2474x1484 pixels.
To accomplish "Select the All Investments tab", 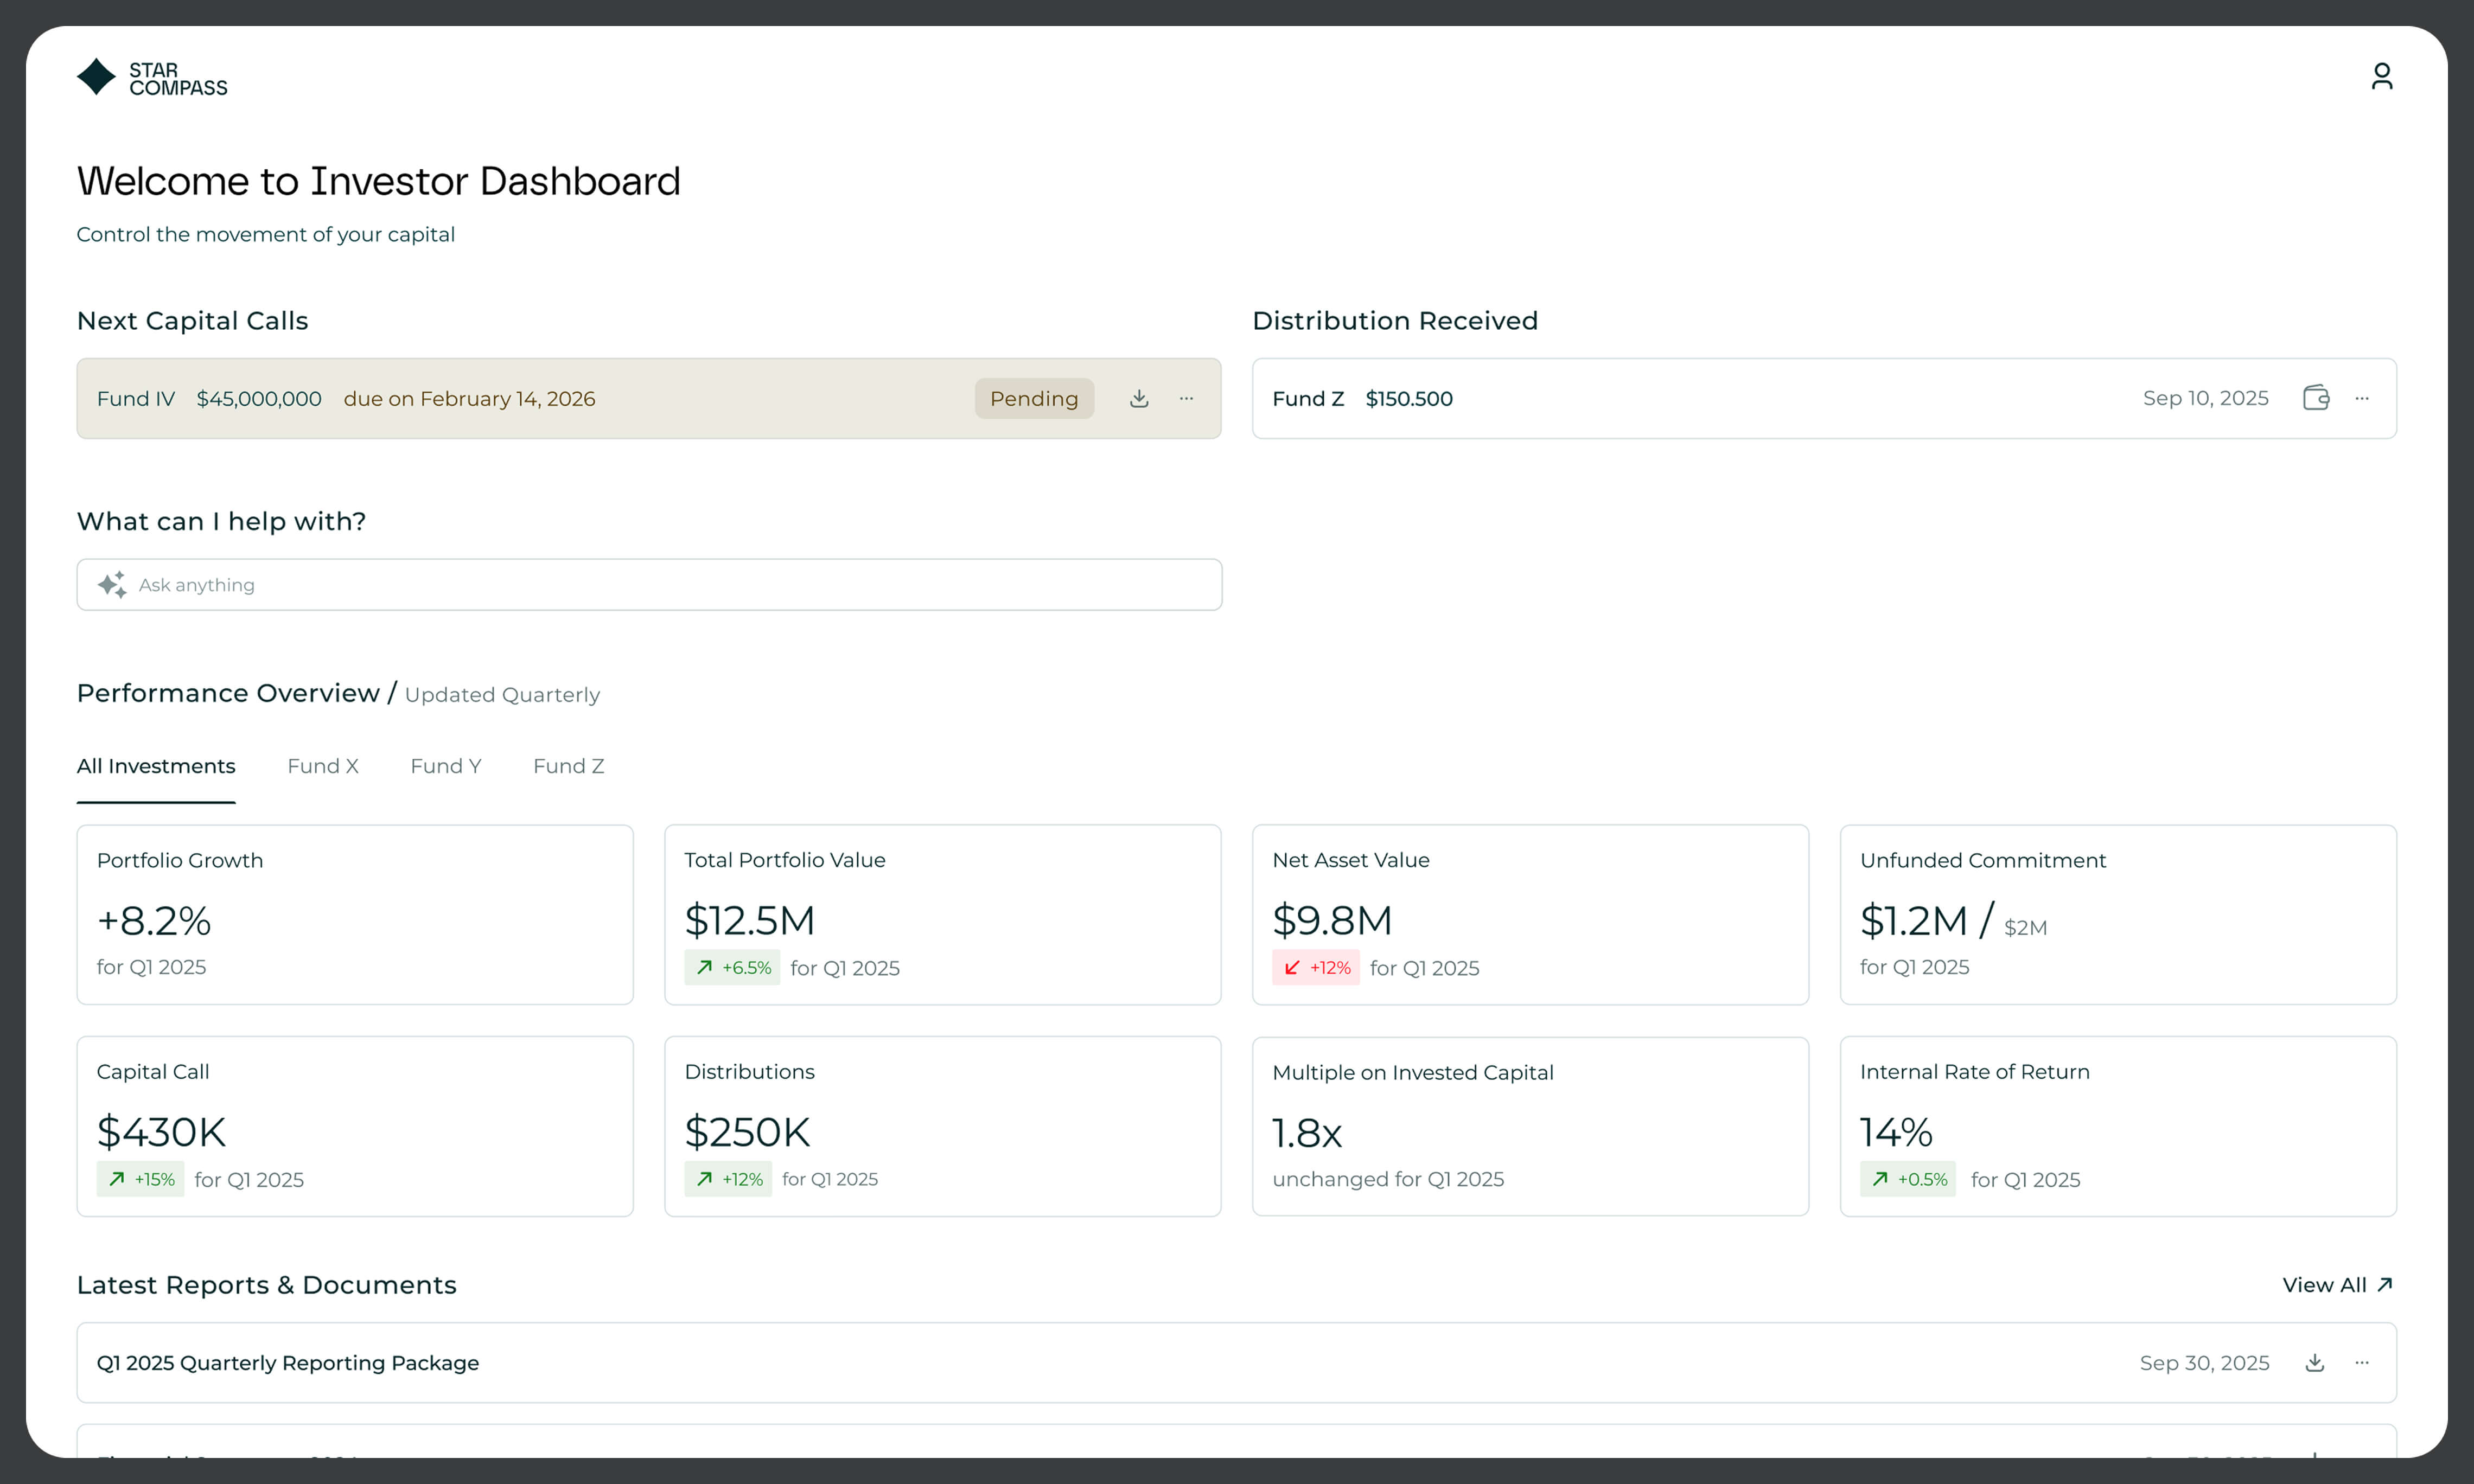I will coord(156,766).
